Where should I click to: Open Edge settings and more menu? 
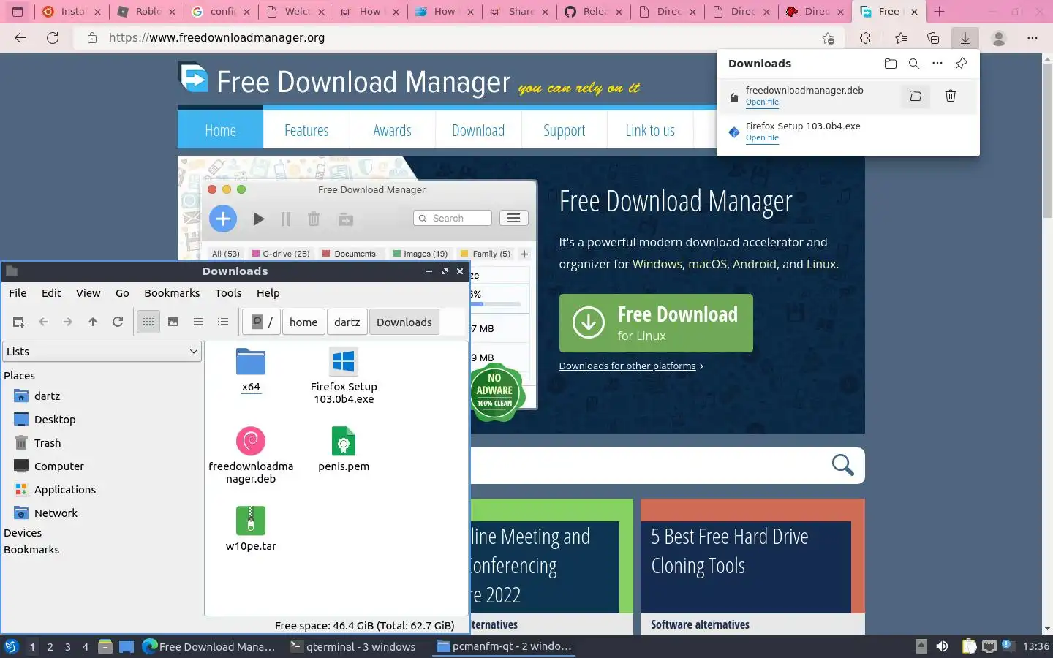(x=1033, y=38)
